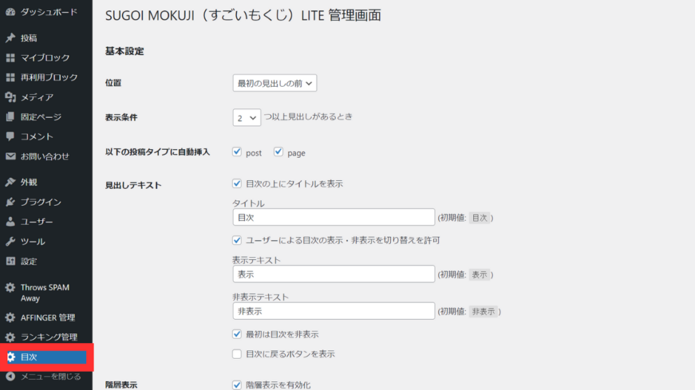
Task: Toggle the post checkbox for auto insertion
Action: tap(237, 152)
